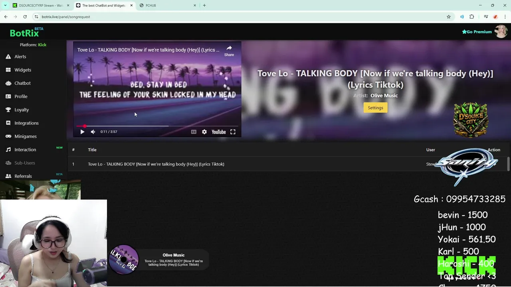Open the Sub-Users icon

click(8, 163)
